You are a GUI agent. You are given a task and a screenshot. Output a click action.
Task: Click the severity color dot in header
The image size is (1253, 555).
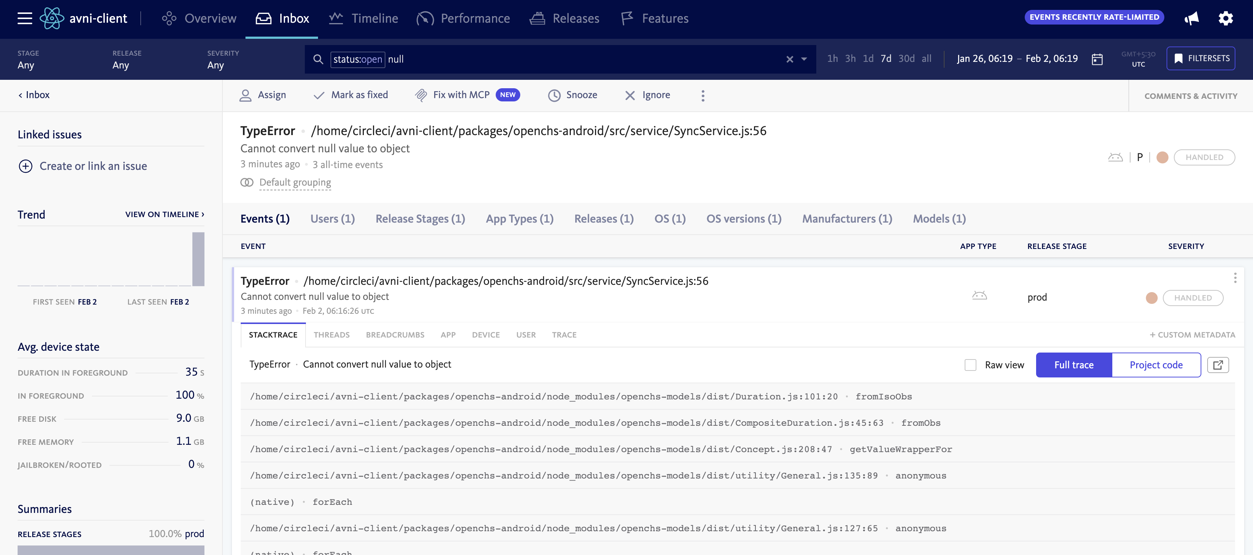[x=1162, y=157]
